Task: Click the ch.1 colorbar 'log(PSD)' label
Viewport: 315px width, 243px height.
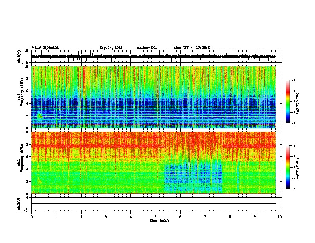Action: pos(298,104)
